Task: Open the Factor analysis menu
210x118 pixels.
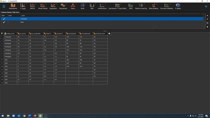Action: click(73, 6)
